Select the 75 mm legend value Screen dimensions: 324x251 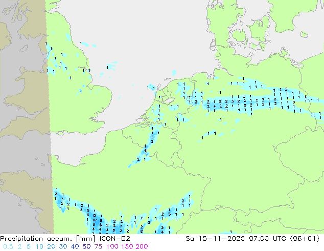(x=98, y=247)
